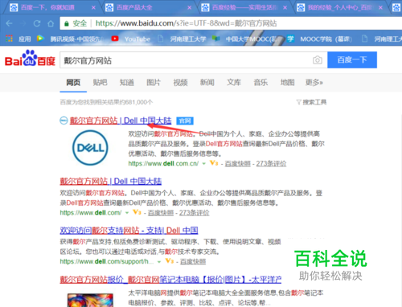402x307 pixels.
Task: Open 百度快照 for support result
Action: [x=193, y=261]
